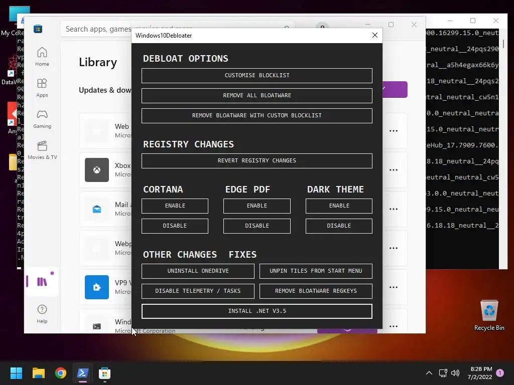Viewport: 514px width, 385px height.
Task: Click the volume icon in system tray
Action: [x=455, y=373]
